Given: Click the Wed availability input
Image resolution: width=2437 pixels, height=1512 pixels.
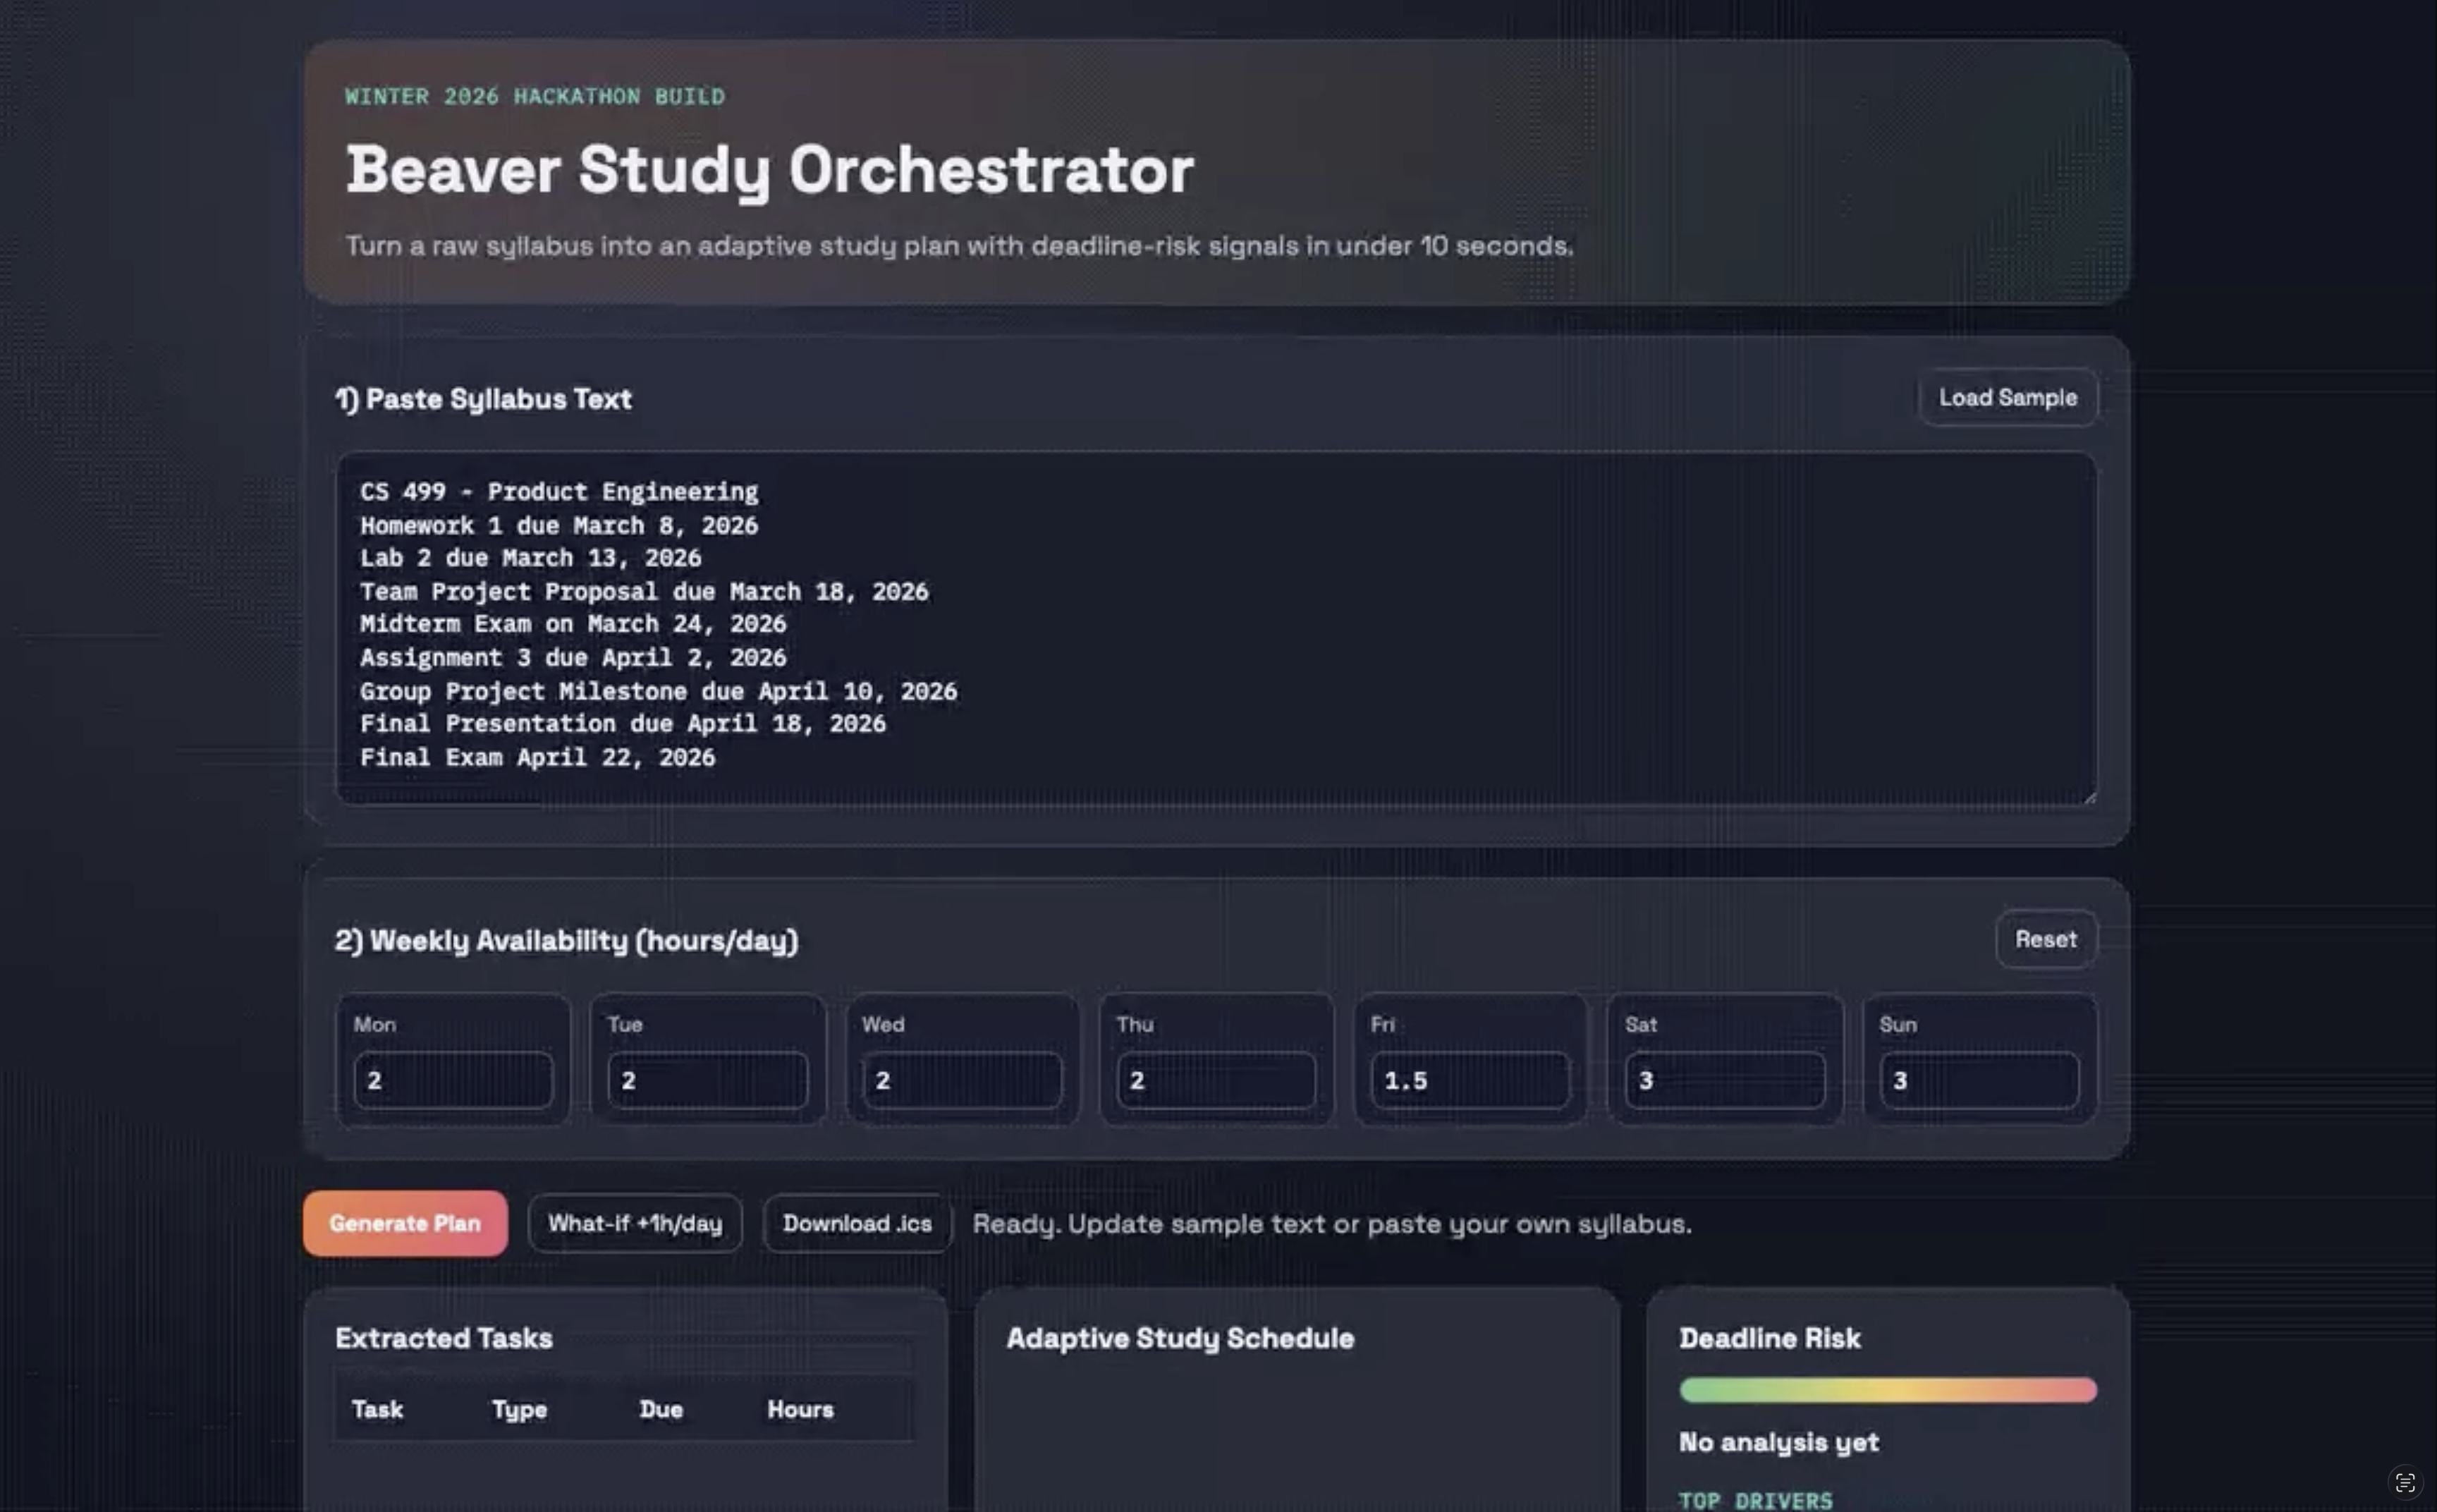Looking at the screenshot, I should [x=962, y=1080].
